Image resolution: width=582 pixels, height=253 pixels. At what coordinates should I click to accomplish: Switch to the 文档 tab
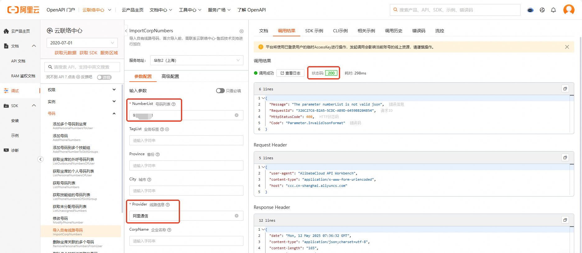[x=264, y=31]
